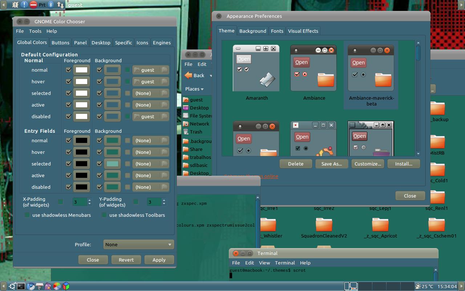The height and width of the screenshot is (291, 465).
Task: Launch the spring-awning launcher in bottom panel
Action: (39, 286)
